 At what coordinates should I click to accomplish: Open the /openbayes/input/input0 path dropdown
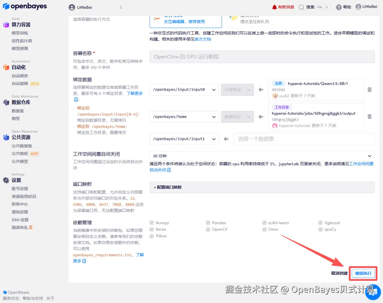pos(184,89)
